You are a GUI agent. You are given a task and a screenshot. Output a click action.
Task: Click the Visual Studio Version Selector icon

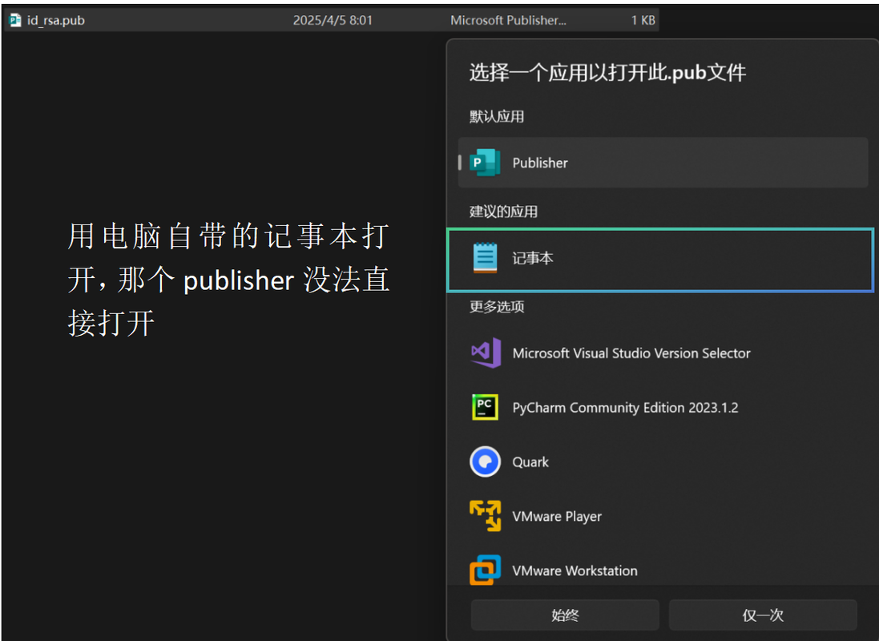click(486, 353)
